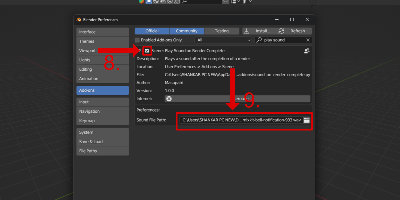Open the System preferences section

pos(103,132)
